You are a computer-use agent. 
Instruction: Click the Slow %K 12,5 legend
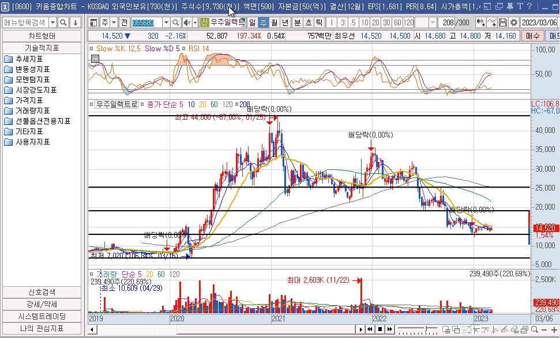(x=118, y=48)
